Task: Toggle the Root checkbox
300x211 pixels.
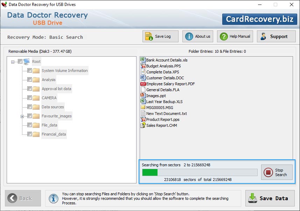Action: click(x=20, y=61)
